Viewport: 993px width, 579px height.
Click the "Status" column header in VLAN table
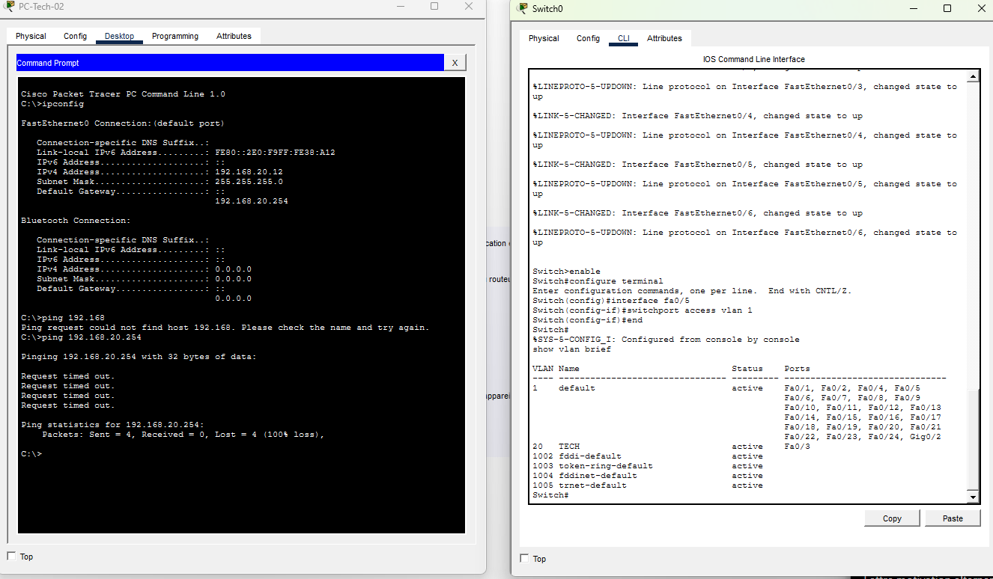747,369
